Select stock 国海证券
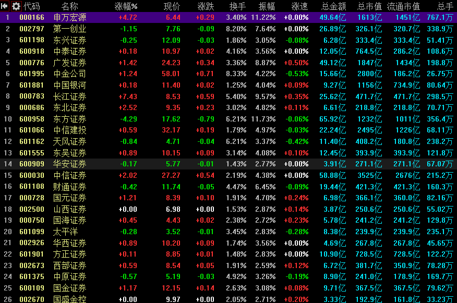This screenshot has height=303, width=457. (x=70, y=220)
